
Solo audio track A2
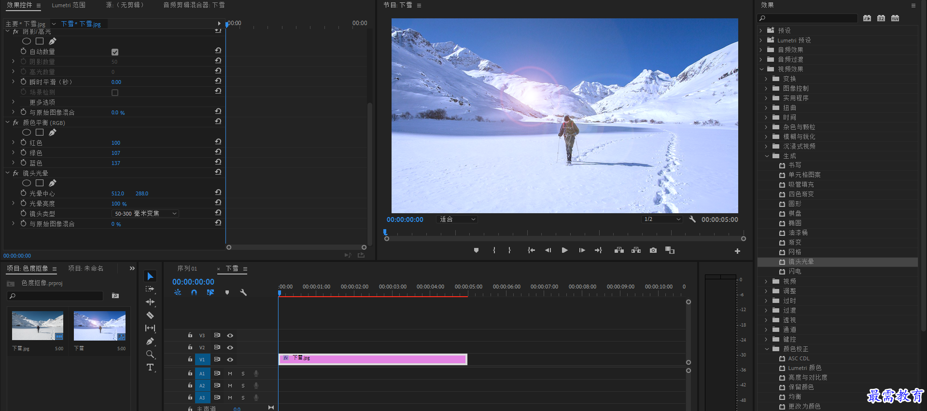[243, 385]
